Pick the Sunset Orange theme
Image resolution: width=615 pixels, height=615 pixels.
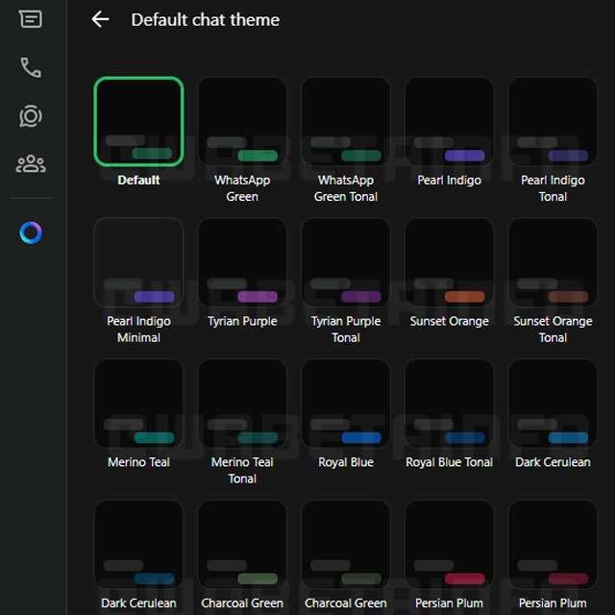tap(450, 262)
